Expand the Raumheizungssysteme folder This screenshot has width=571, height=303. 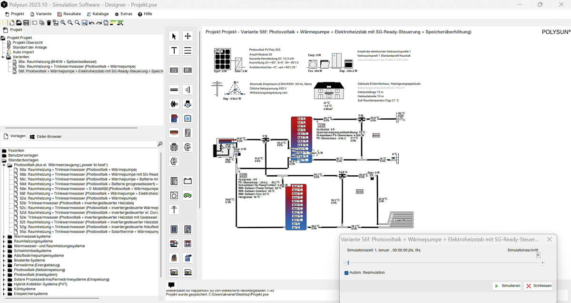coord(3,241)
